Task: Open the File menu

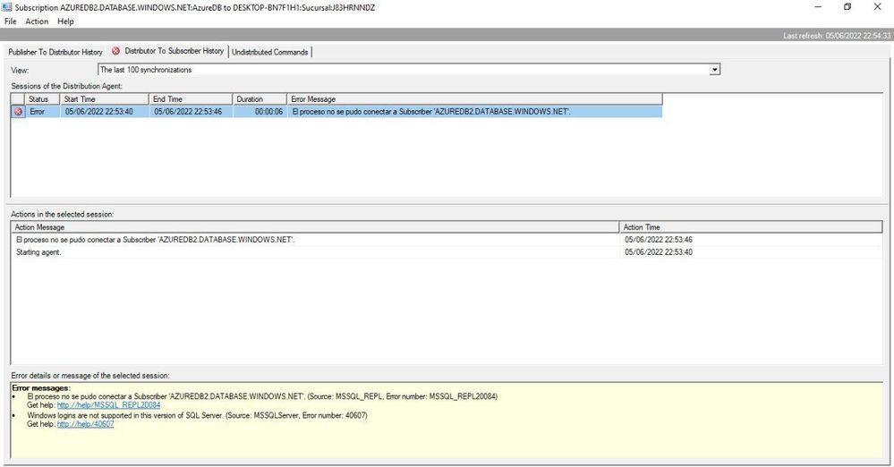Action: 10,21
